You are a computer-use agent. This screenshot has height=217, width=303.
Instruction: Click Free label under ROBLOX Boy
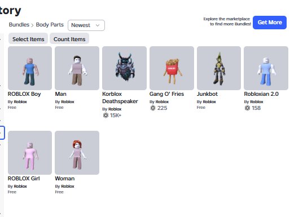[x=12, y=108]
